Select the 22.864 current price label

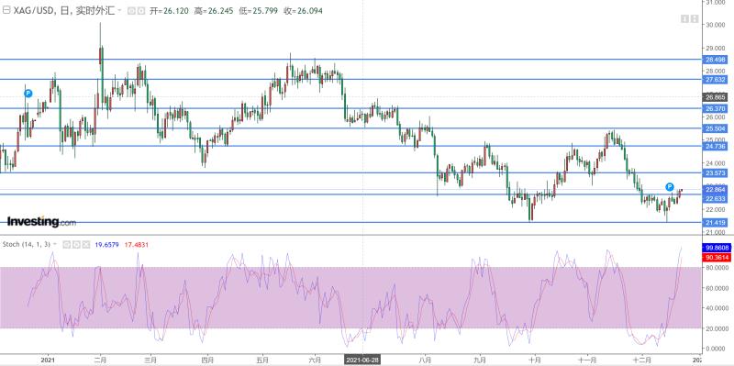[x=715, y=190]
